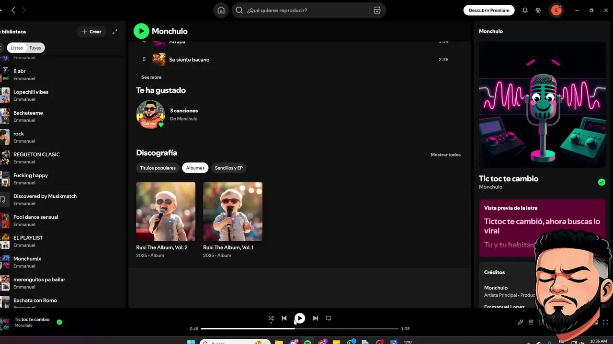Image resolution: width=613 pixels, height=344 pixels.
Task: Click Crear button in library
Action: [x=91, y=32]
